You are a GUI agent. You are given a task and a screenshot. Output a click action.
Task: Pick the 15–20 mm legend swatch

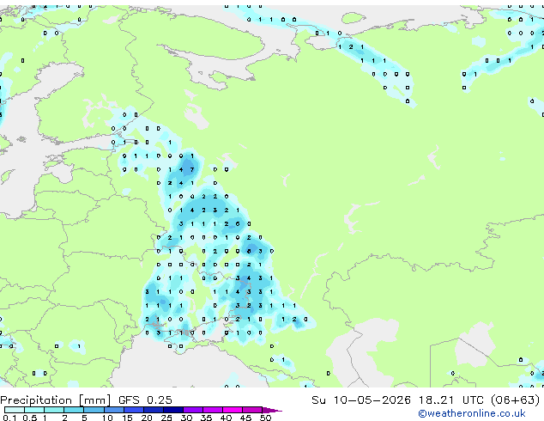pyautogui.click(x=133, y=410)
